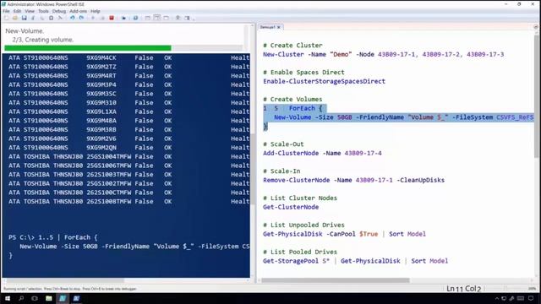The height and width of the screenshot is (304, 541).
Task: Click Get-ClusterNode in the script
Action: [x=291, y=207]
